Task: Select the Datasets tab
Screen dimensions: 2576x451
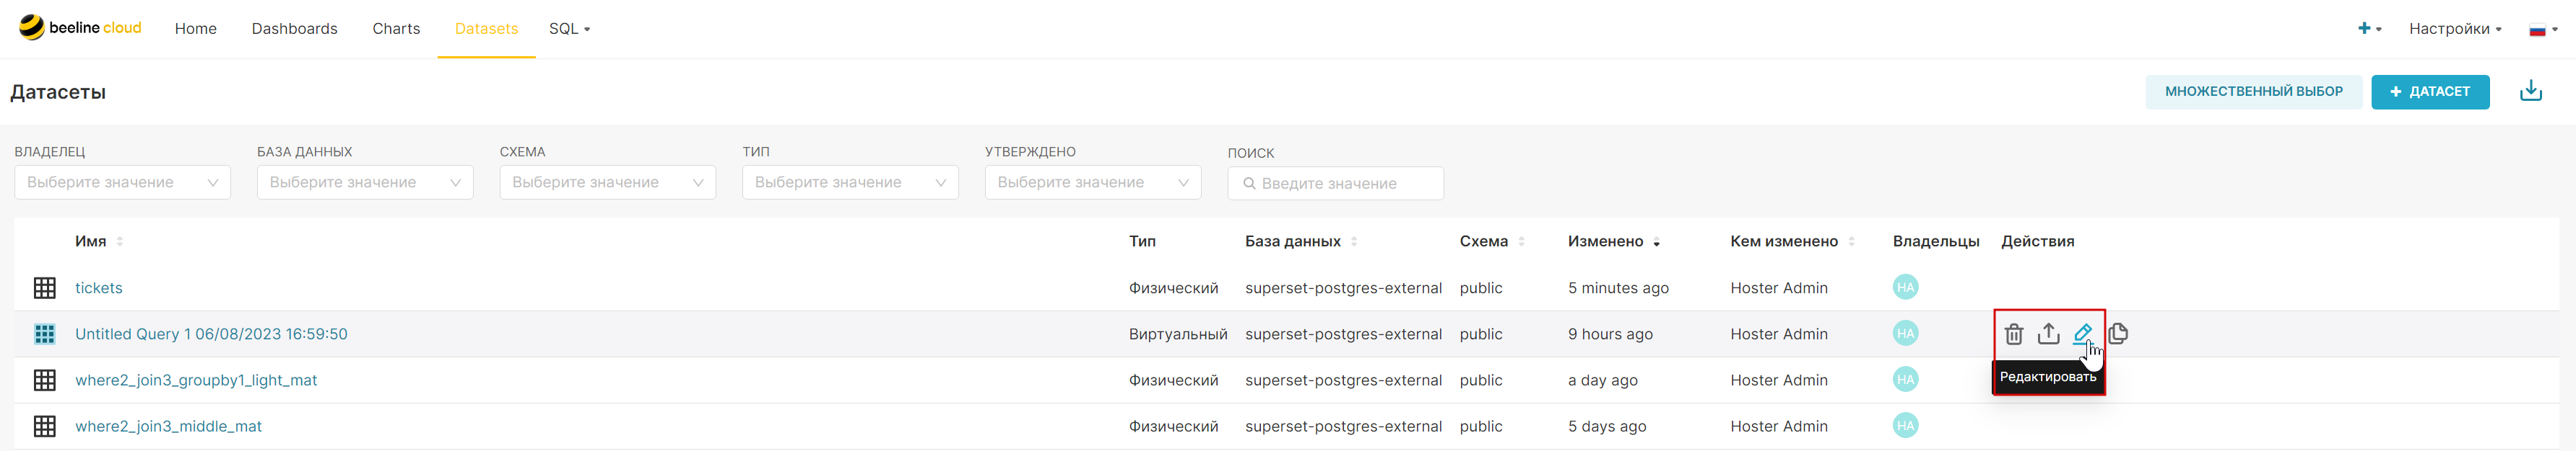Action: click(486, 29)
